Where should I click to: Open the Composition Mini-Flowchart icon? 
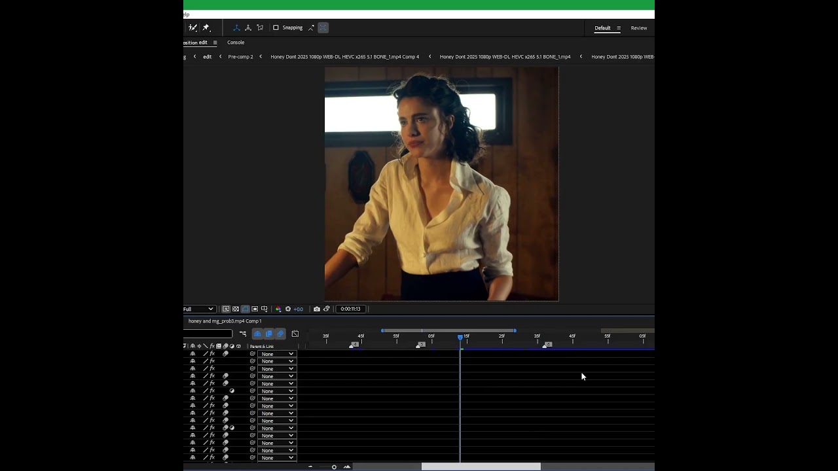tap(243, 334)
